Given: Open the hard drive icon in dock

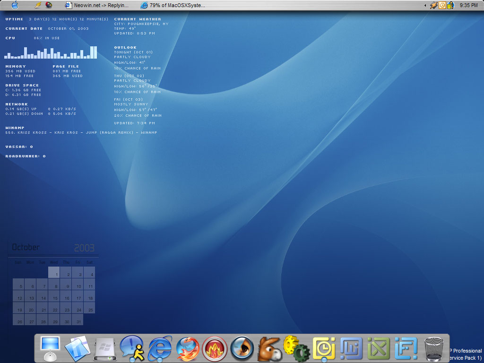Looking at the screenshot, I should click(x=104, y=350).
